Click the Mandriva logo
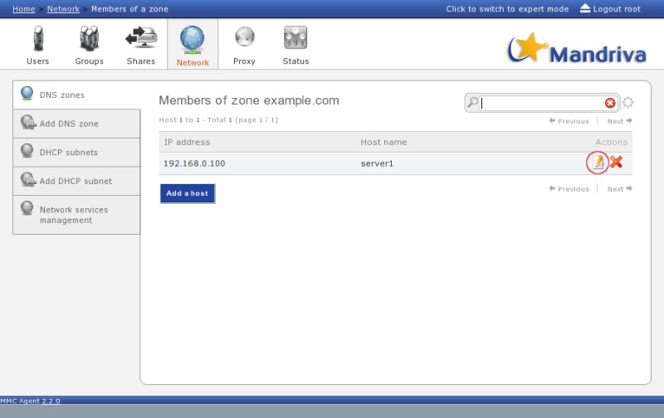This screenshot has height=418, width=664. pyautogui.click(x=577, y=49)
